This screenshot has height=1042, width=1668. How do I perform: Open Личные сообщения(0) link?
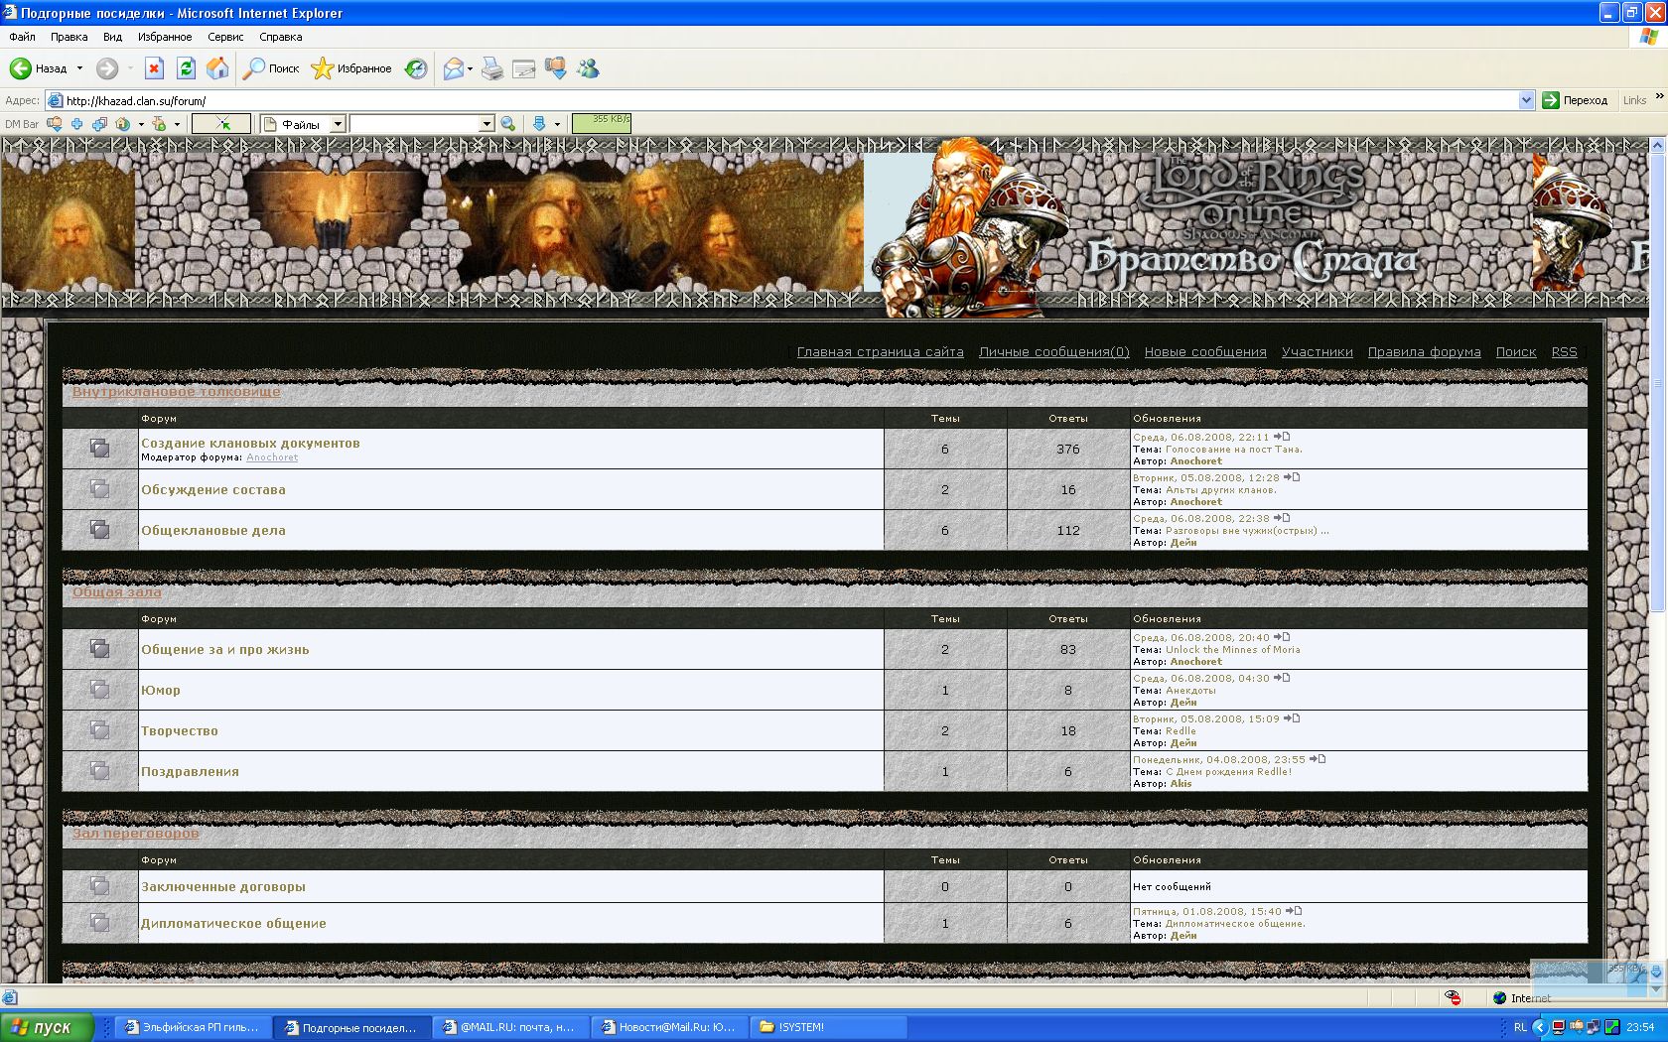[1054, 352]
